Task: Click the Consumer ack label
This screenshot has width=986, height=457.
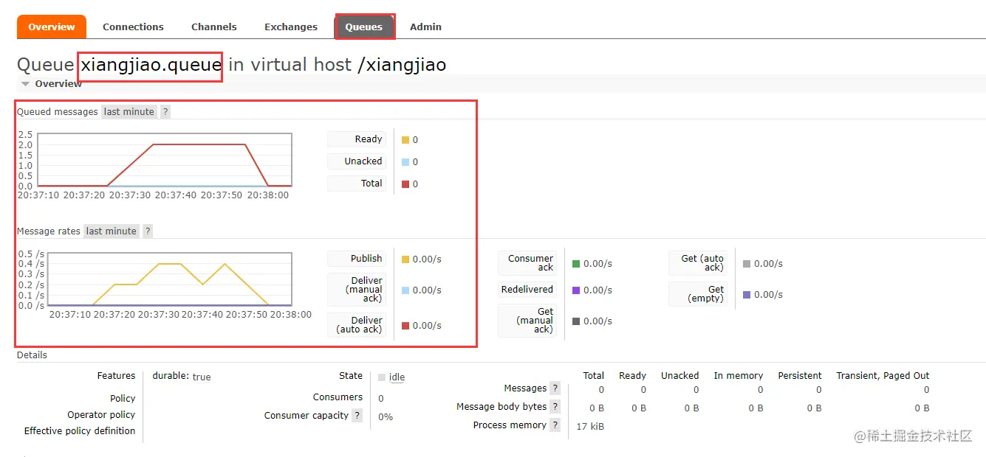Action: click(x=527, y=263)
